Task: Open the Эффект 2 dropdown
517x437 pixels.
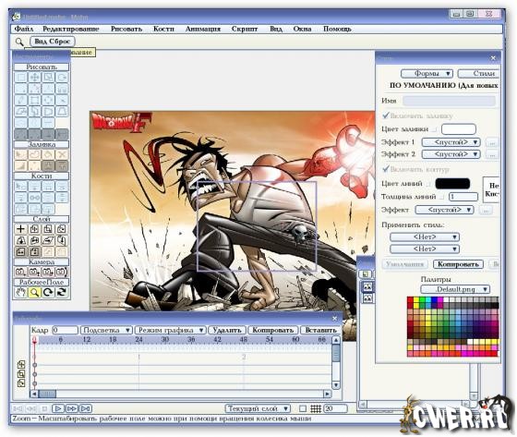Action: [451, 154]
